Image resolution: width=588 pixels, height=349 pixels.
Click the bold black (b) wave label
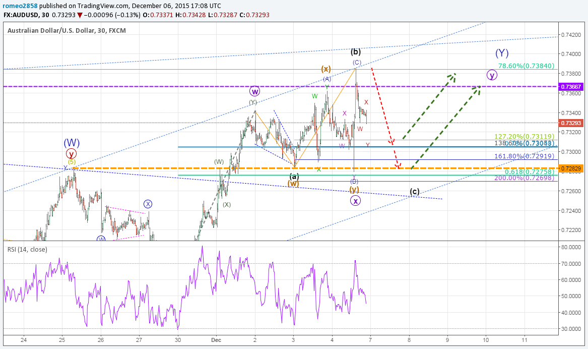click(356, 52)
